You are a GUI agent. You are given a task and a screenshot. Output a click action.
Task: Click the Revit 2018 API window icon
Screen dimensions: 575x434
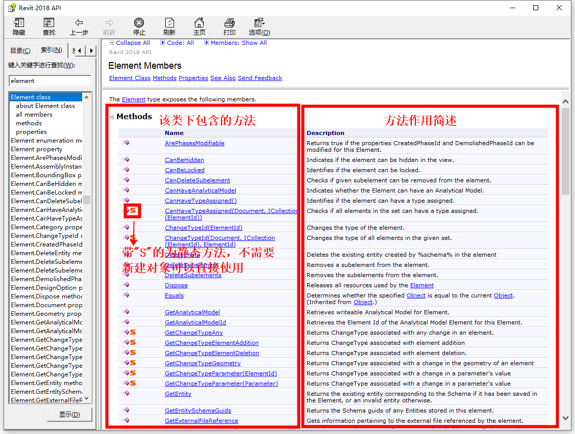12,8
